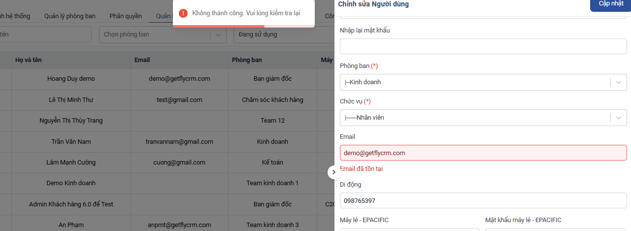Click the Cập nhật button

click(x=610, y=4)
